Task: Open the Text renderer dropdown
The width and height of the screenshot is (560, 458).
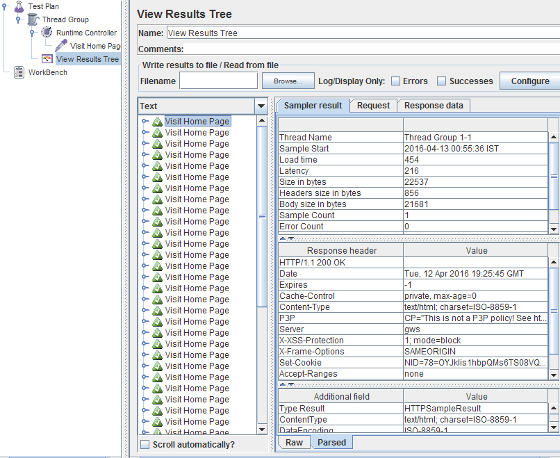Action: pos(261,106)
